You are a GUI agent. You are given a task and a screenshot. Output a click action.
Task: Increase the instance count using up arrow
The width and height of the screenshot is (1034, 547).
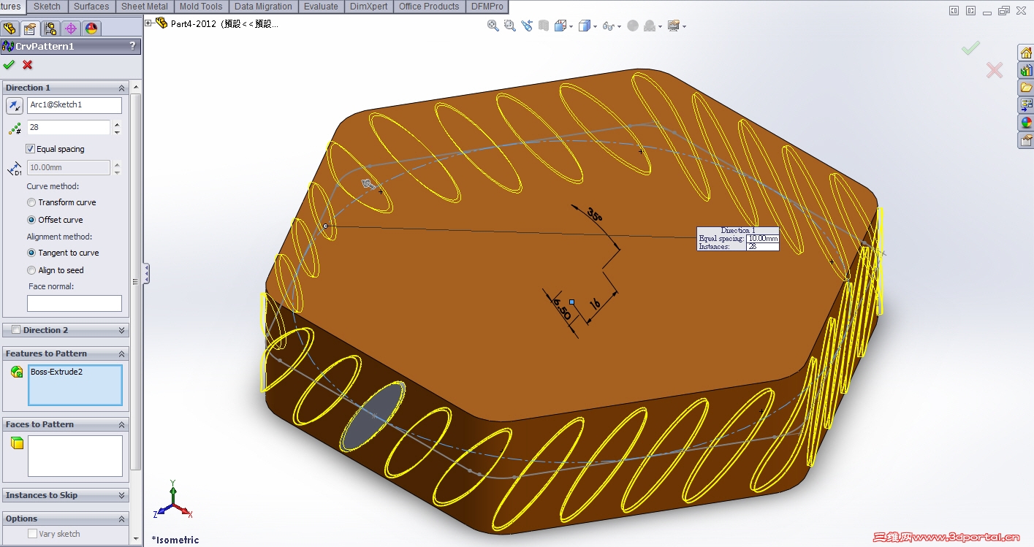pyautogui.click(x=117, y=124)
